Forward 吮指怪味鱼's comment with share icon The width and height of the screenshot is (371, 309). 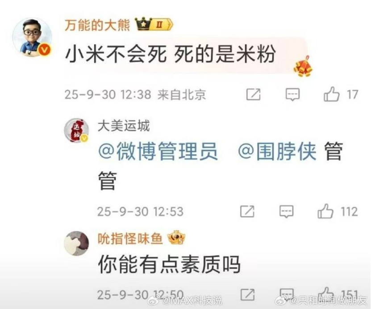(247, 295)
